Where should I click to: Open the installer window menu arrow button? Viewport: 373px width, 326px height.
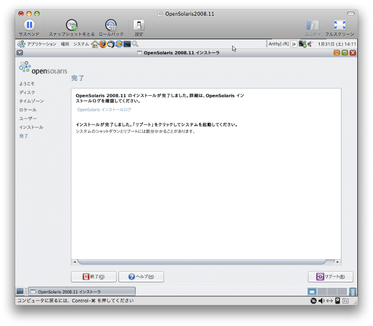19,52
